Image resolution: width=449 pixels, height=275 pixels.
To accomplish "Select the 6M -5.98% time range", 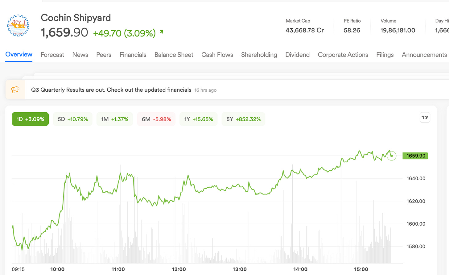I will [x=156, y=119].
